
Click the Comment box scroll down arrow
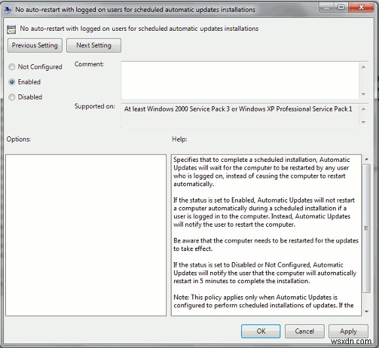(363, 94)
